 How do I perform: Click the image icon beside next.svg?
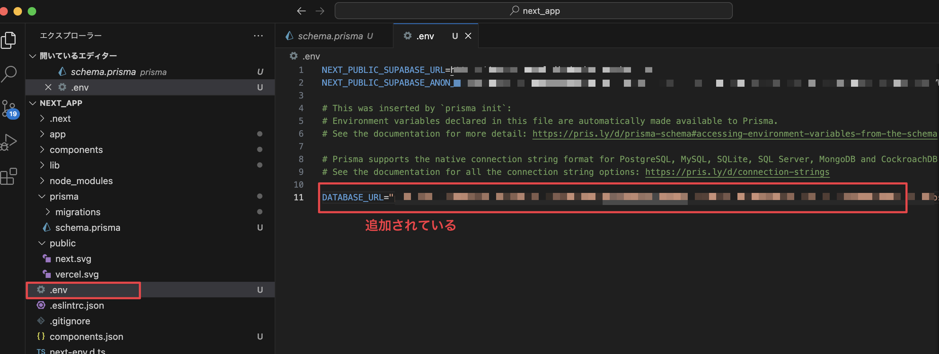tap(46, 258)
